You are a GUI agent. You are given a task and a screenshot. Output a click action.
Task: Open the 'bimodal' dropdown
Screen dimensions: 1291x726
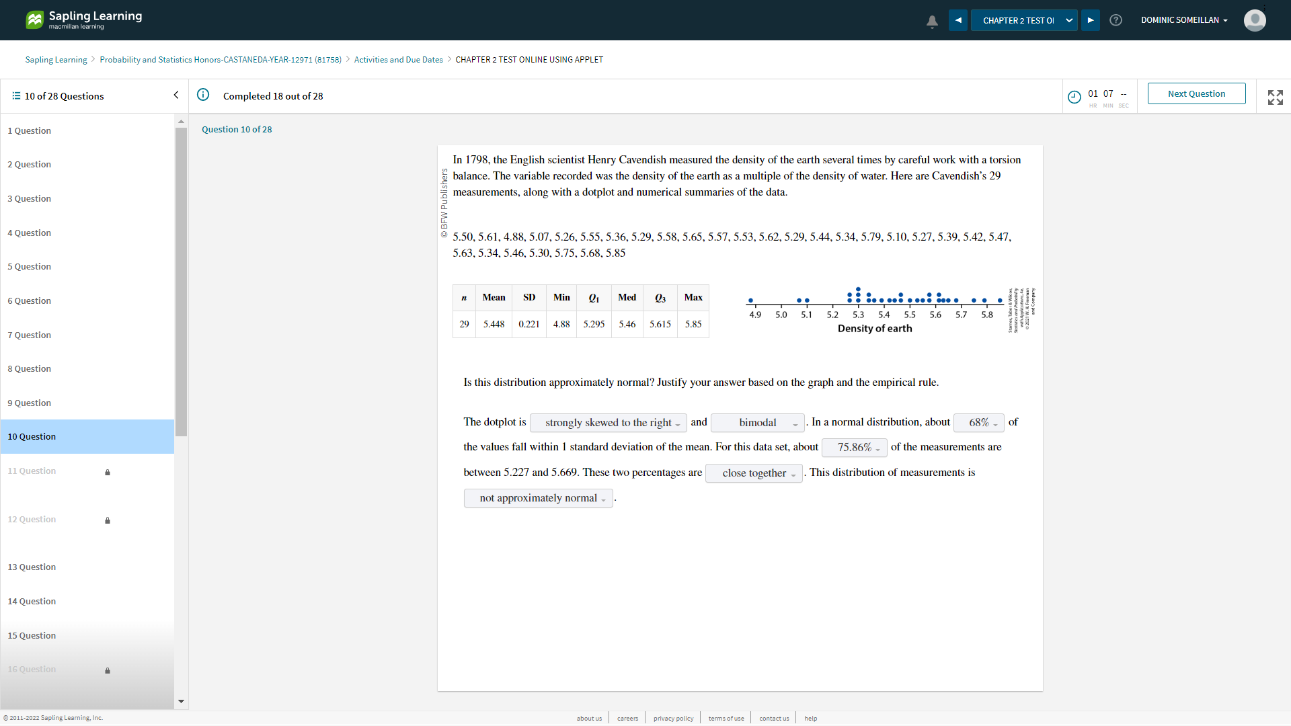tap(758, 423)
